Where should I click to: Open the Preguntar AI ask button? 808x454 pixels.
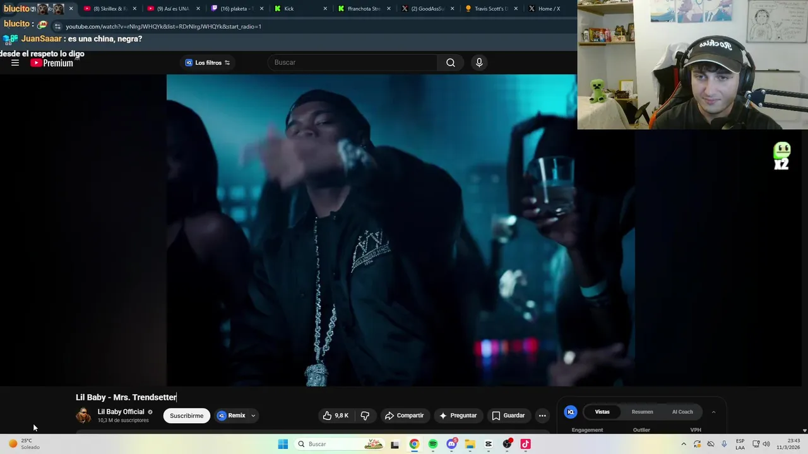coord(458,416)
